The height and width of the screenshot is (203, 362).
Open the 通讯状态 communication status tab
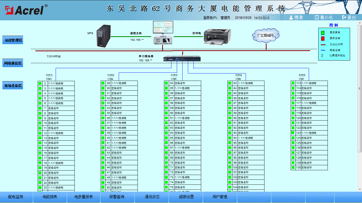(x=152, y=197)
